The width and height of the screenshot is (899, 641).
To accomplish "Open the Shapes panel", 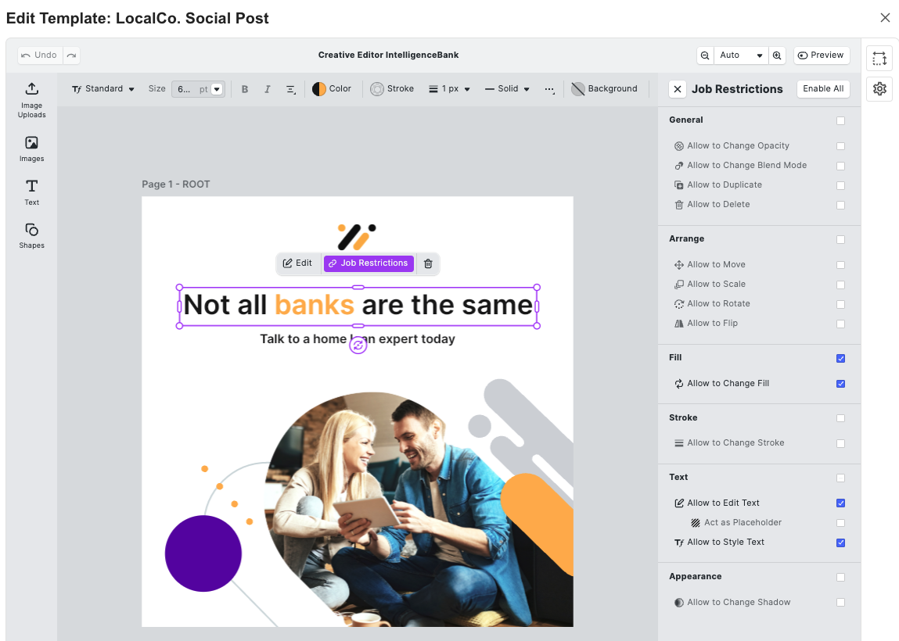I will (x=31, y=235).
